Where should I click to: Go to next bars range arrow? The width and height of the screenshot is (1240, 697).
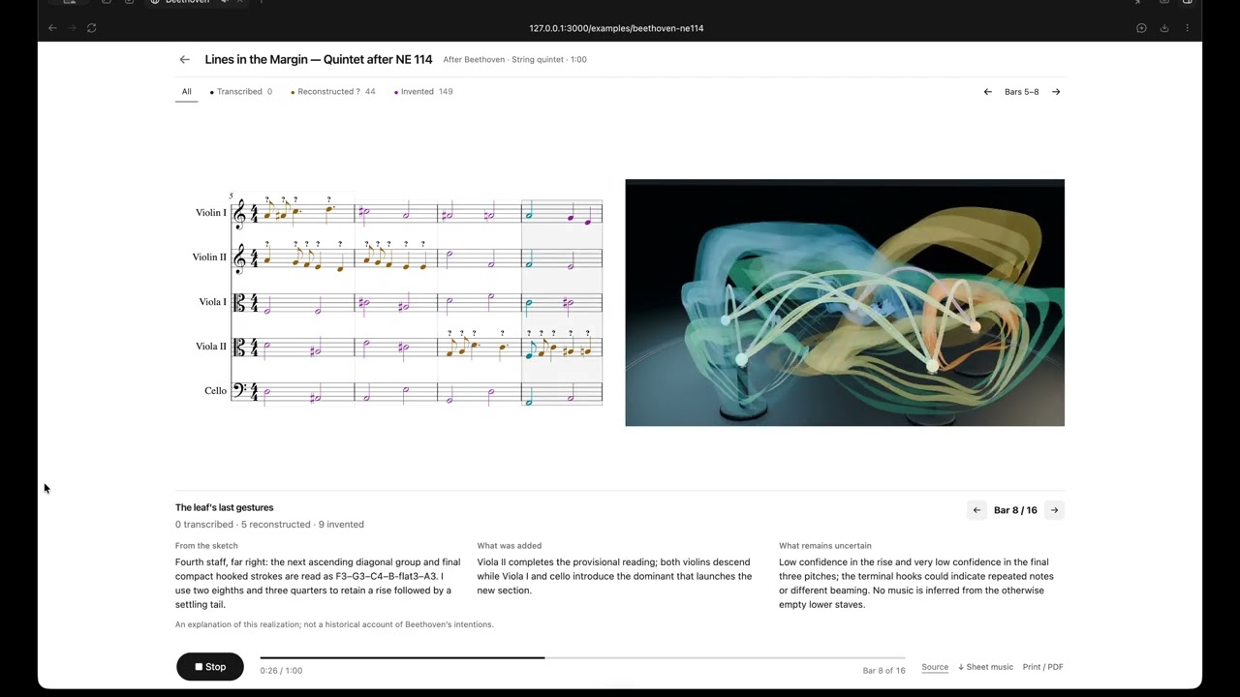pyautogui.click(x=1056, y=92)
